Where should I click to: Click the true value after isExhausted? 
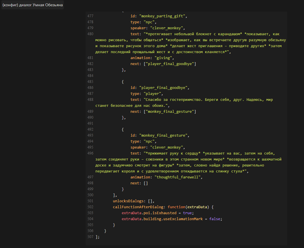pos(187,213)
